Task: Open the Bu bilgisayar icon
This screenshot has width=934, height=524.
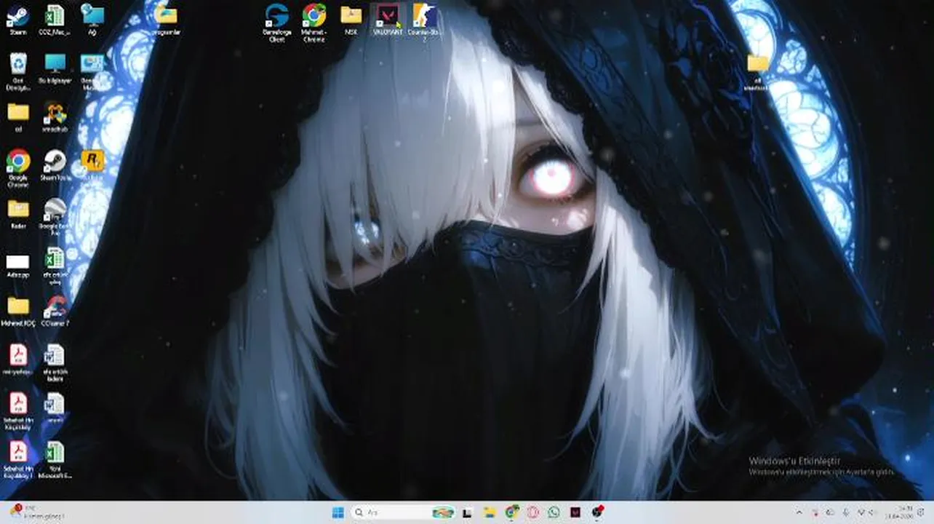Action: [x=55, y=68]
